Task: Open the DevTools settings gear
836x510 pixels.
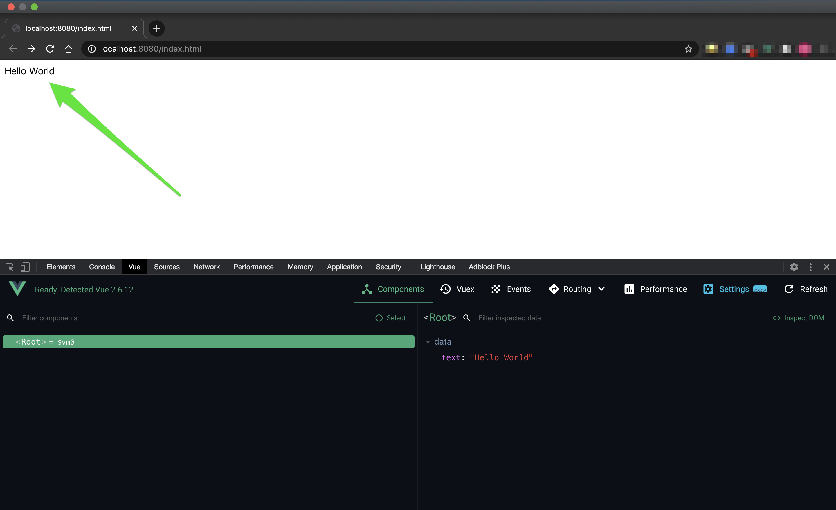Action: point(794,267)
